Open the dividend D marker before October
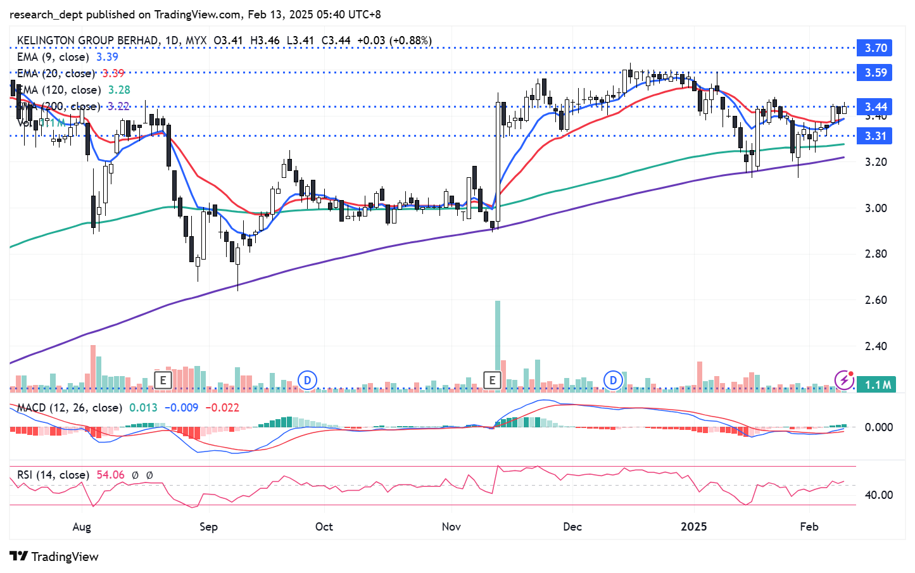This screenshot has width=915, height=573. point(307,381)
